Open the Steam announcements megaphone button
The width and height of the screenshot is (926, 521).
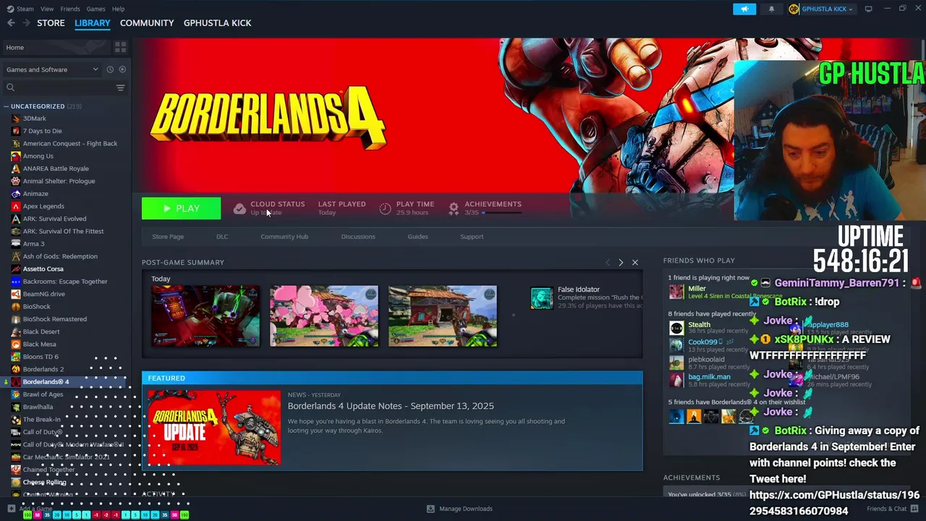click(x=744, y=9)
